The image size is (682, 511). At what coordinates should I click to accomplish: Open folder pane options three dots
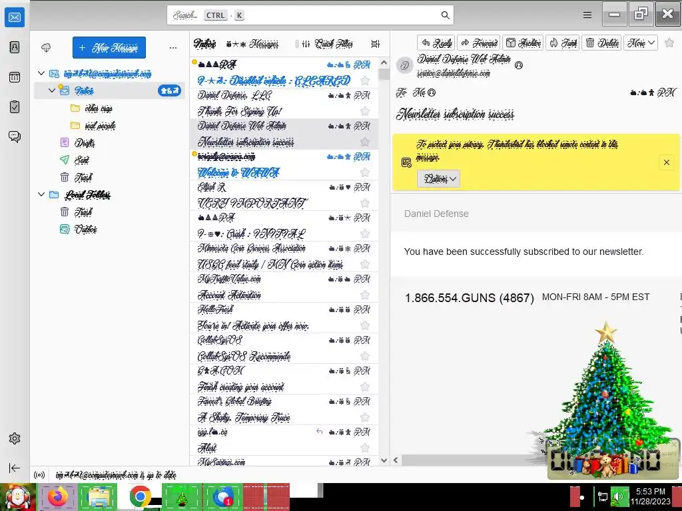[x=173, y=48]
